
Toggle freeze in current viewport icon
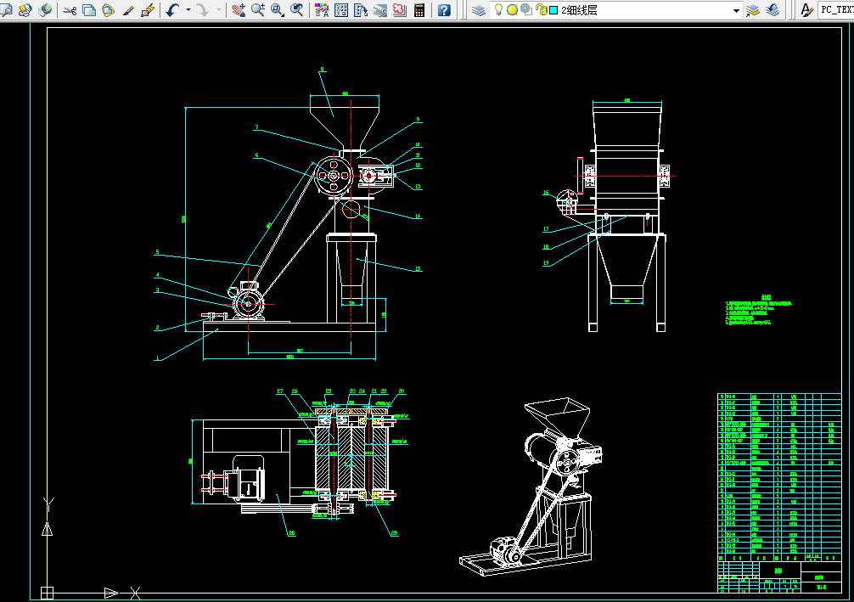(x=526, y=10)
